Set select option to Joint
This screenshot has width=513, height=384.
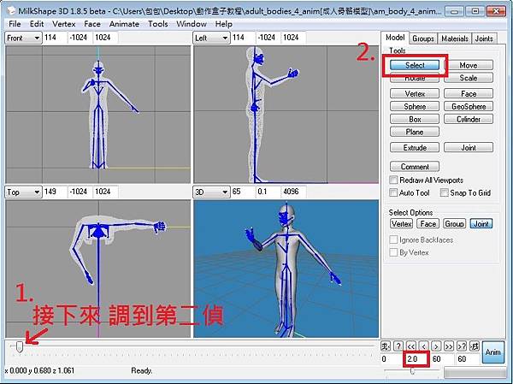pyautogui.click(x=481, y=224)
